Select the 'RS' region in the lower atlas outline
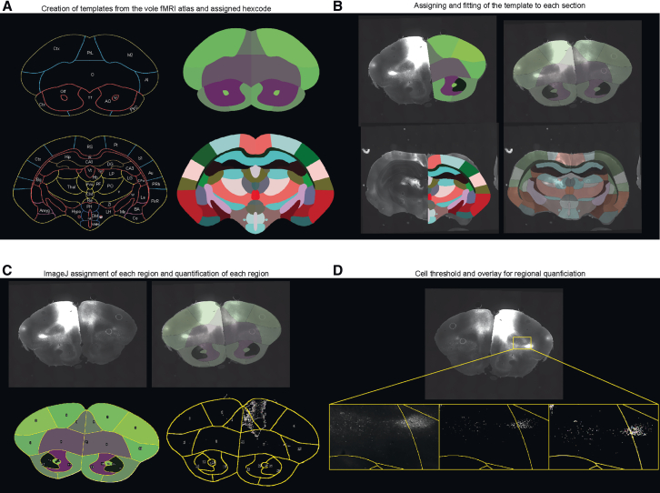Screen dimensions: 660x493 point(90,146)
